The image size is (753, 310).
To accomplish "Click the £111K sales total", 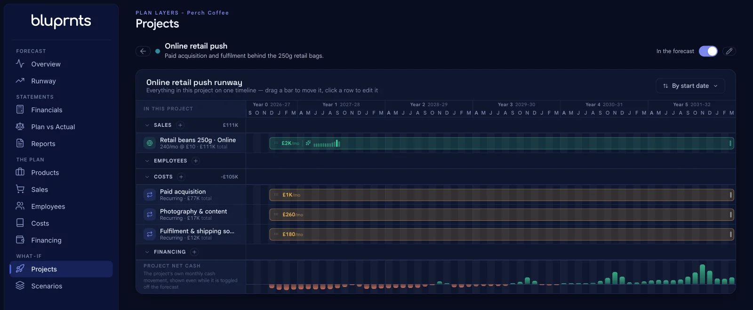I will [231, 125].
